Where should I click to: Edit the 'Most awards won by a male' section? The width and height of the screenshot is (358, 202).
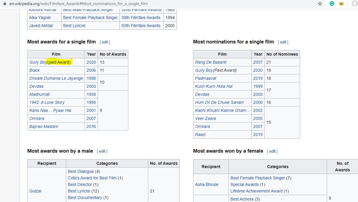point(102,151)
